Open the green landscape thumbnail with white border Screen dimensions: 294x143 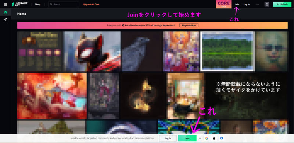(227, 51)
